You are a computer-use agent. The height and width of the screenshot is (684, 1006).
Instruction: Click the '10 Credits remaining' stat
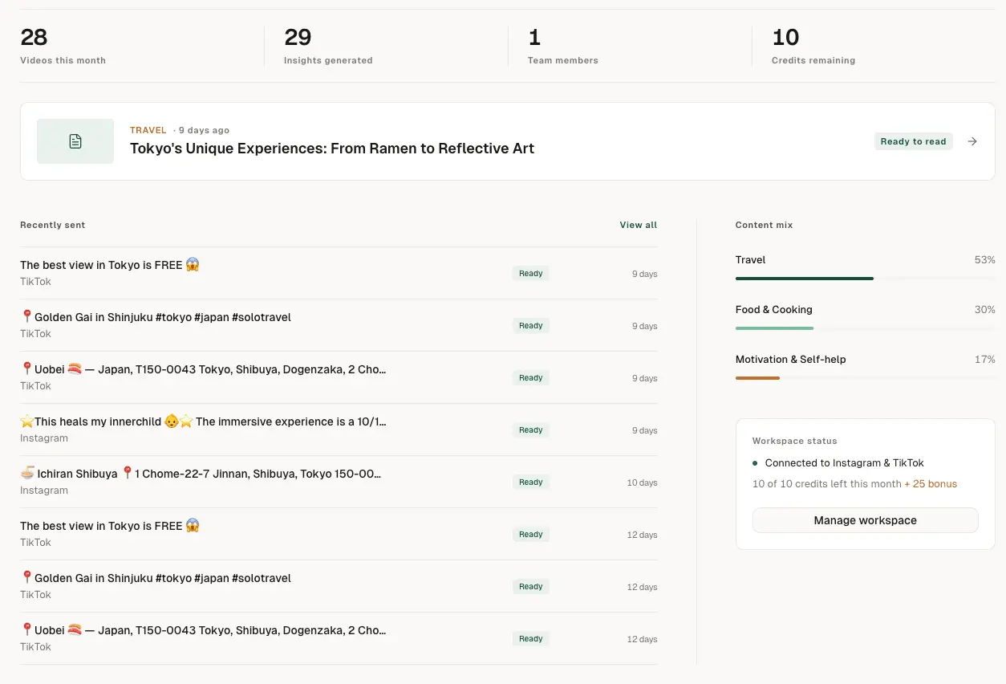[x=813, y=47]
